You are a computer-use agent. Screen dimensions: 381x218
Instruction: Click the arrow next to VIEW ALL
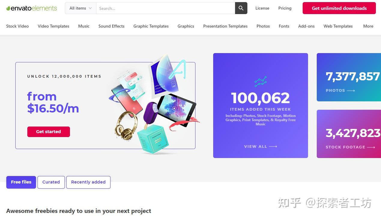(272, 146)
